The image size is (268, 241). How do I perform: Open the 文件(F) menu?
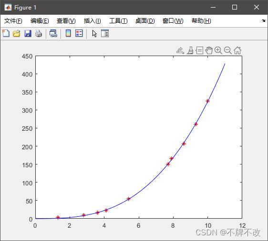click(13, 21)
